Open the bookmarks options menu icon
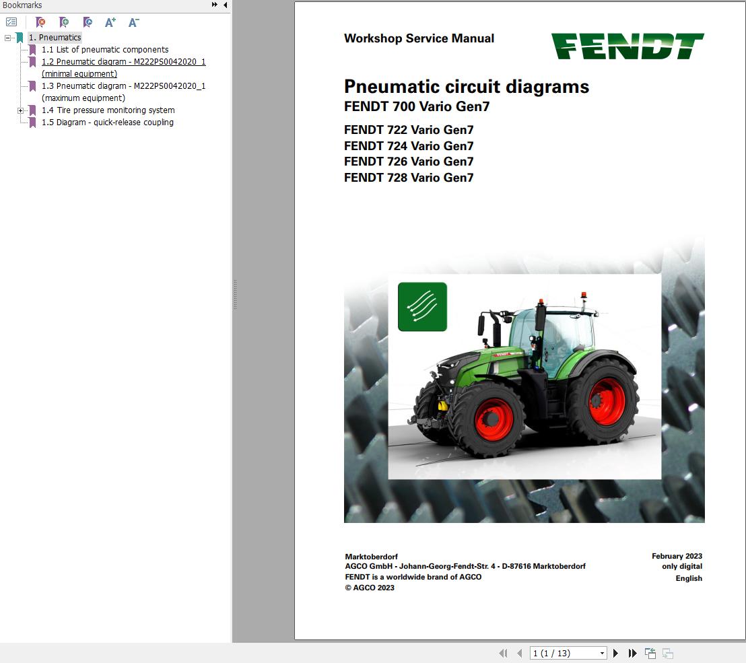This screenshot has height=663, width=746. click(x=11, y=22)
